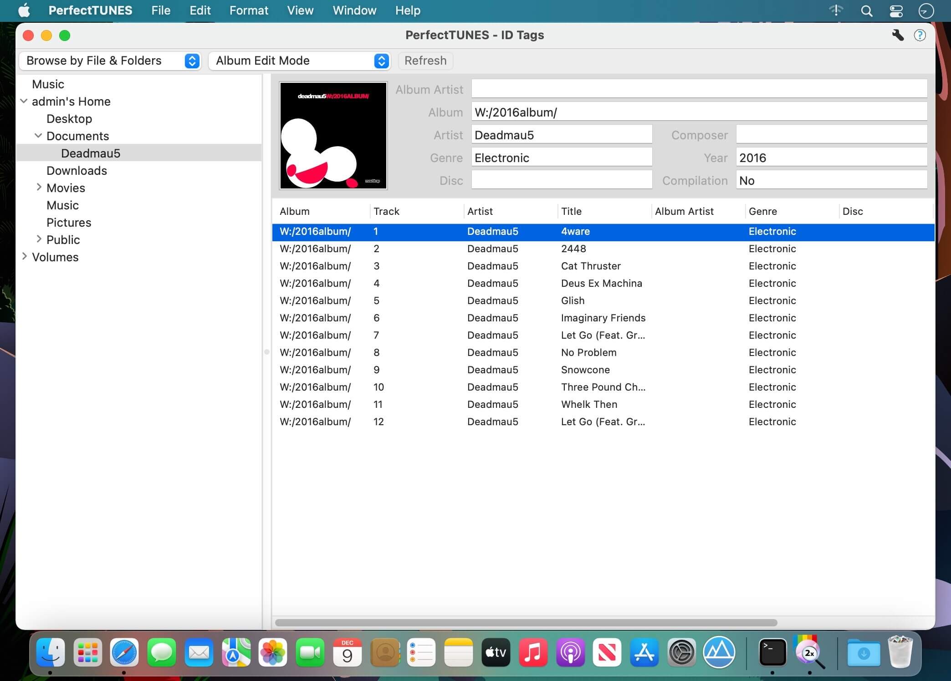Open Photos from the dock
Viewport: 951px width, 681px height.
[273, 652]
